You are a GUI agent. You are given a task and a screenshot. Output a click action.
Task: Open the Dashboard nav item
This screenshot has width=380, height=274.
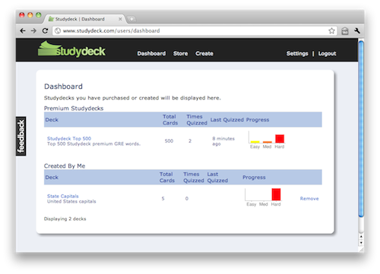(x=151, y=54)
